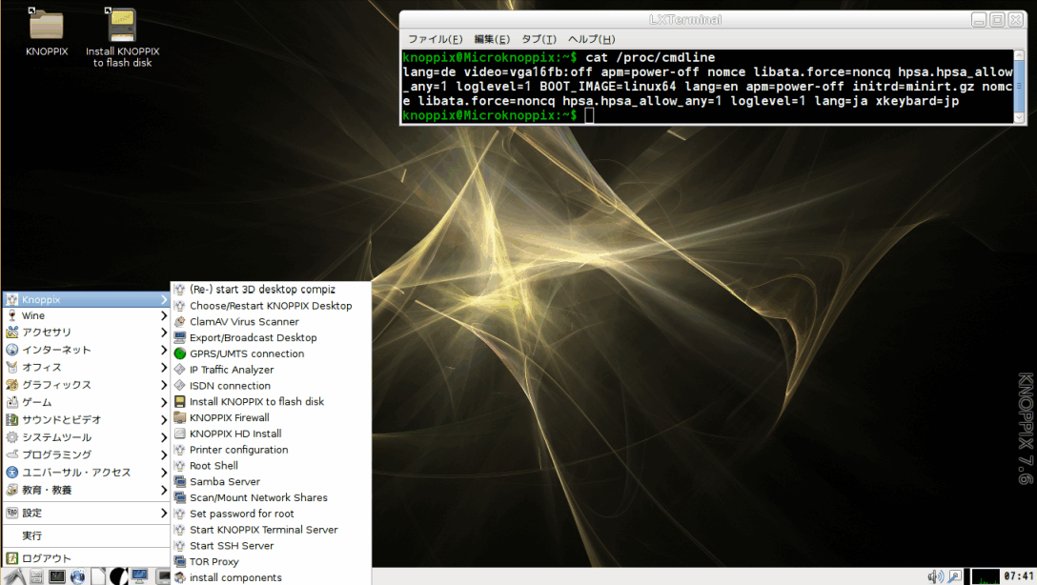The height and width of the screenshot is (585, 1037).
Task: Click the 07:41 clock in the taskbar
Action: point(1019,576)
